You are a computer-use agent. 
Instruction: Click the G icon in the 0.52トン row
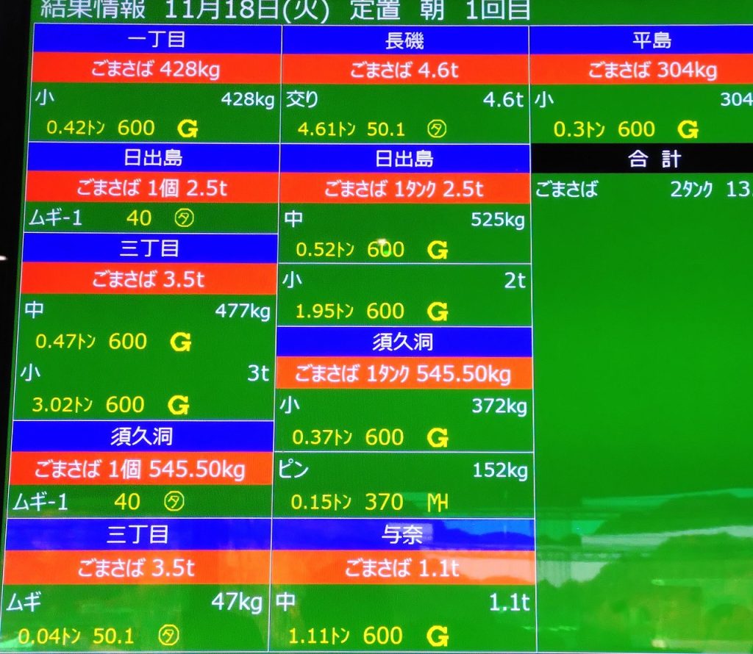pyautogui.click(x=438, y=251)
